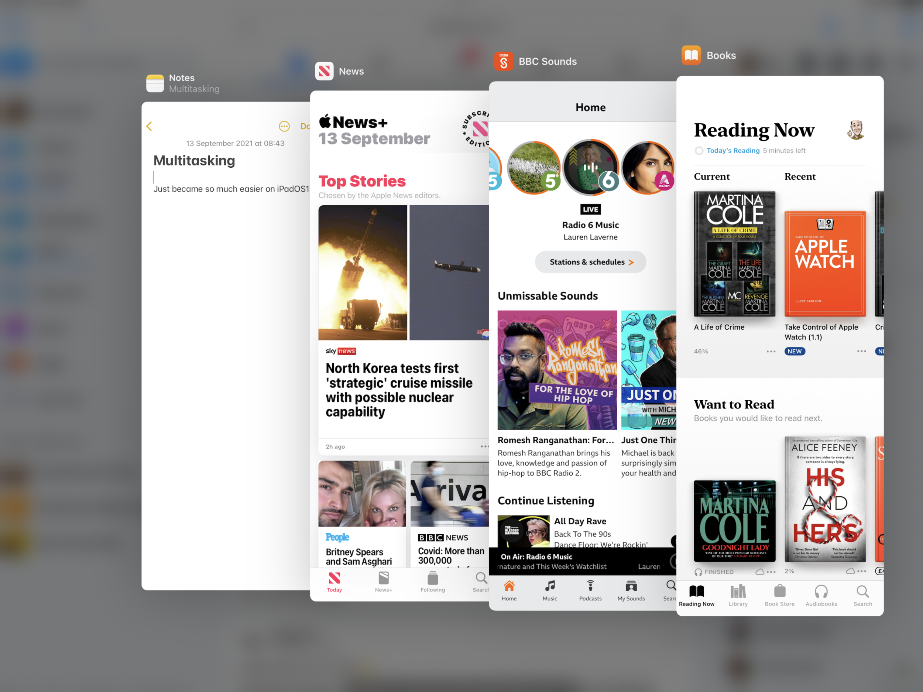Tap cloud download icon for His and Hers
Screen dimensions: 923x692
pyautogui.click(x=850, y=571)
